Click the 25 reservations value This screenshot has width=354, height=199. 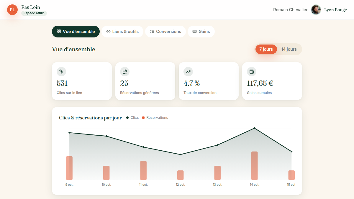click(x=124, y=83)
